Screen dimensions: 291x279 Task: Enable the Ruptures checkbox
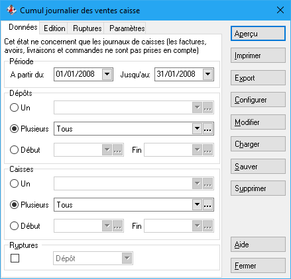click(15, 258)
